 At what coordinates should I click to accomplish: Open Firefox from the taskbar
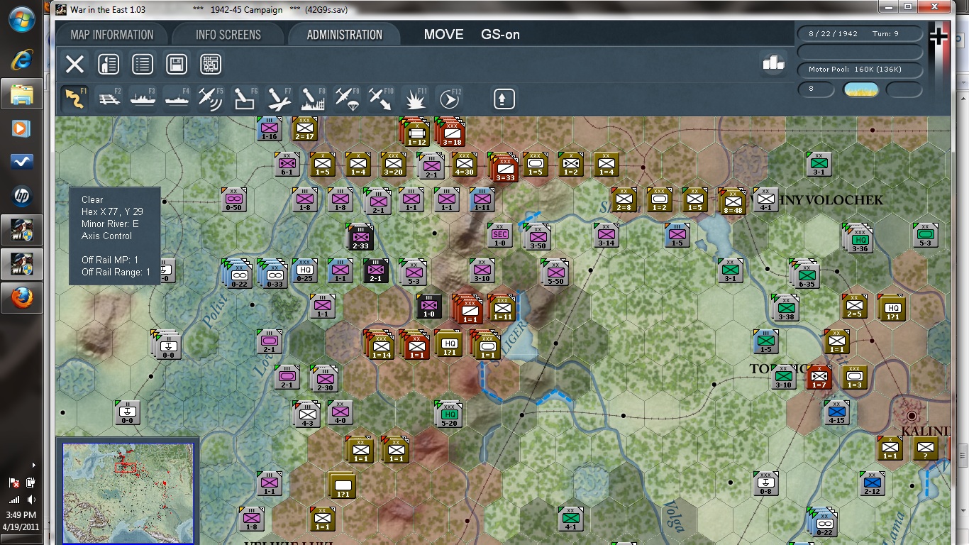pos(22,297)
